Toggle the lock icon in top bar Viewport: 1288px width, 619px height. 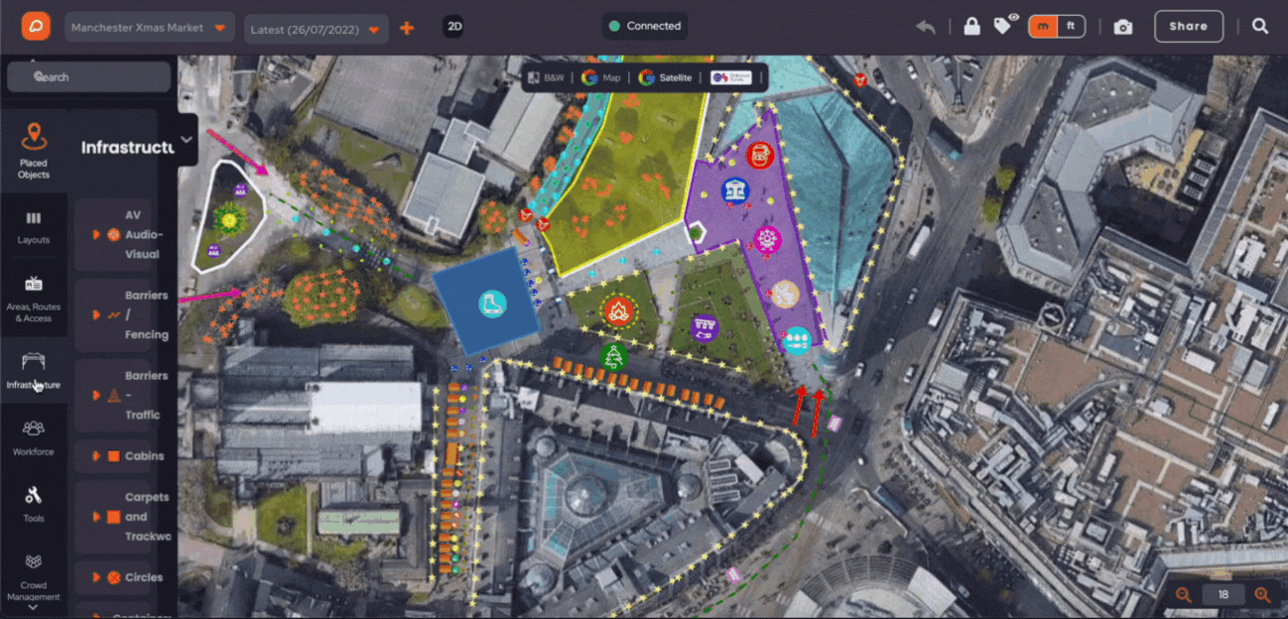click(x=970, y=27)
